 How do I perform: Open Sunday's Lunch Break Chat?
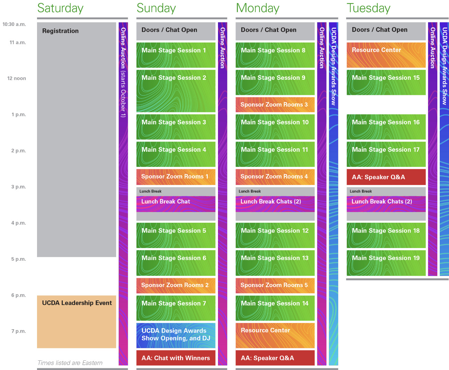(176, 203)
